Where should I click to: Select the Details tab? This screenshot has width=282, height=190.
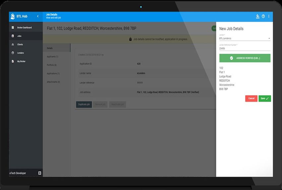[x=57, y=48]
